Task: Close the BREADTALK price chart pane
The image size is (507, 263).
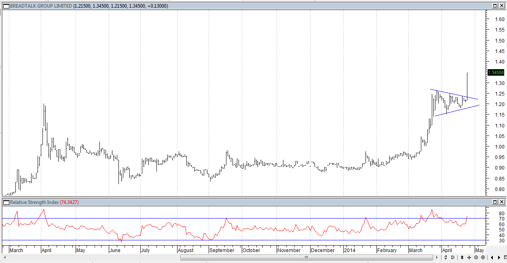Action: [502, 6]
